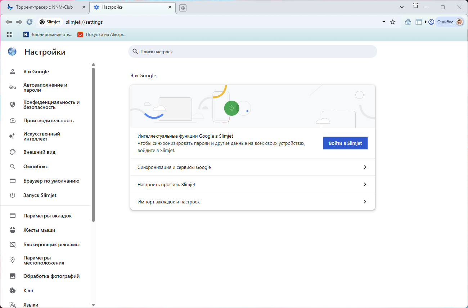
Task: Open Бронирование оте... bookmark
Action: coord(48,35)
